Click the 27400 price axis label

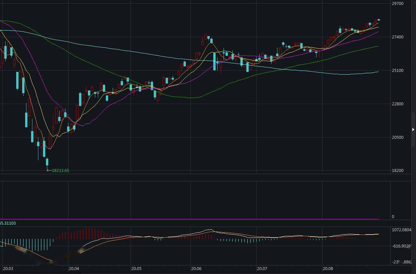[397, 37]
